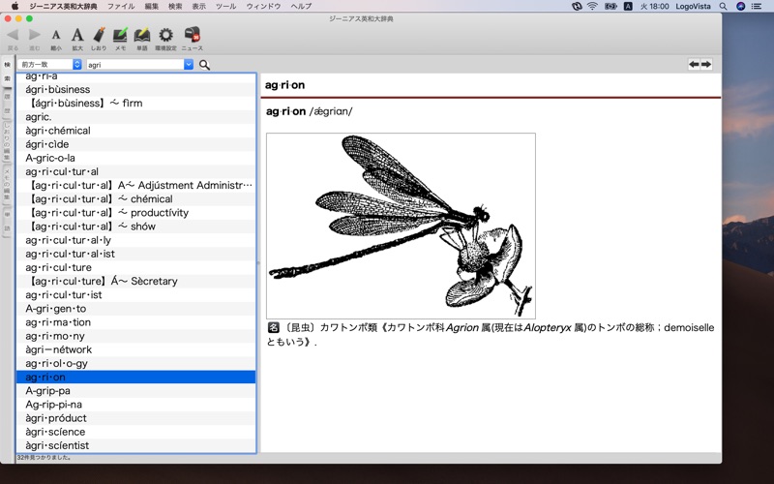The width and height of the screenshot is (774, 484).
Task: Select the àgri·chémical entry
Action: pyautogui.click(x=135, y=131)
